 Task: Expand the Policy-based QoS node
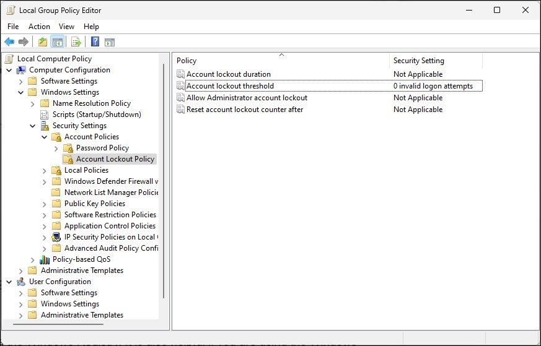click(x=32, y=259)
